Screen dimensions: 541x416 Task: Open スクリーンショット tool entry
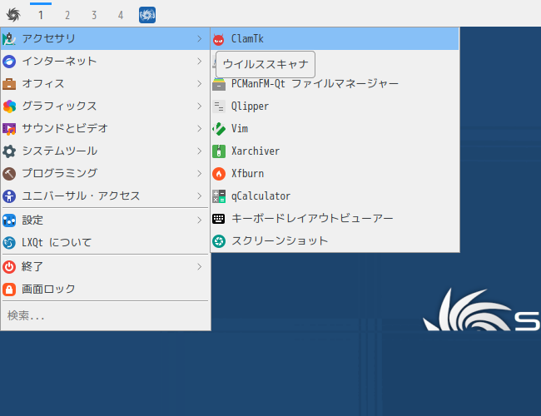pos(335,240)
